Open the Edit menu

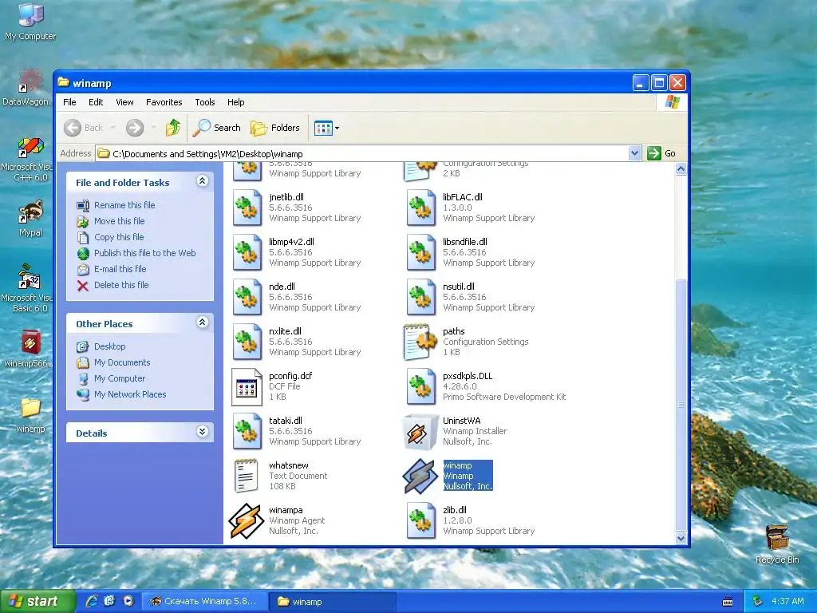tap(96, 102)
